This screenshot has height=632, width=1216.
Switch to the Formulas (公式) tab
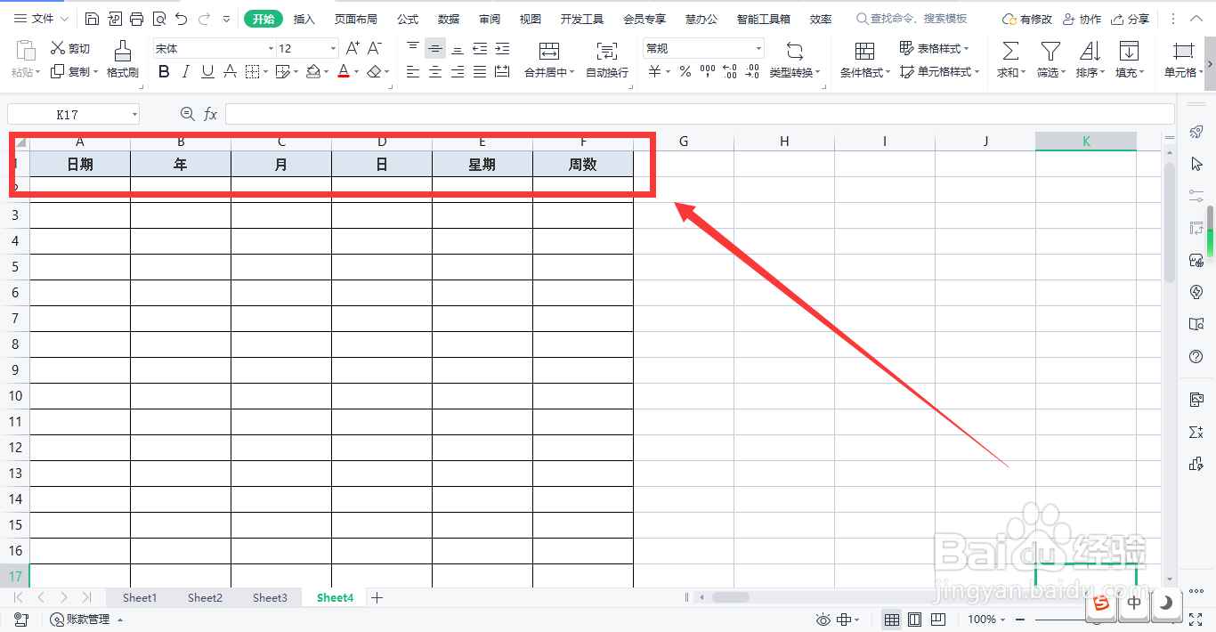pos(408,19)
